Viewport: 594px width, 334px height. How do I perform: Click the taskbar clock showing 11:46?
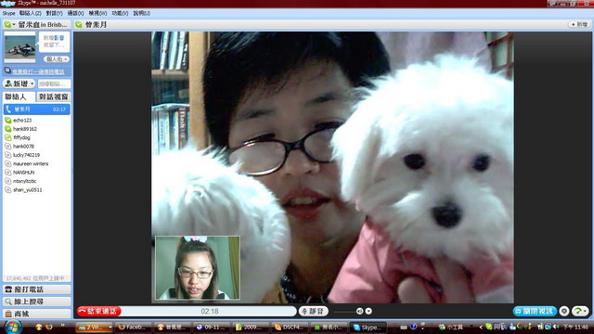(x=575, y=327)
